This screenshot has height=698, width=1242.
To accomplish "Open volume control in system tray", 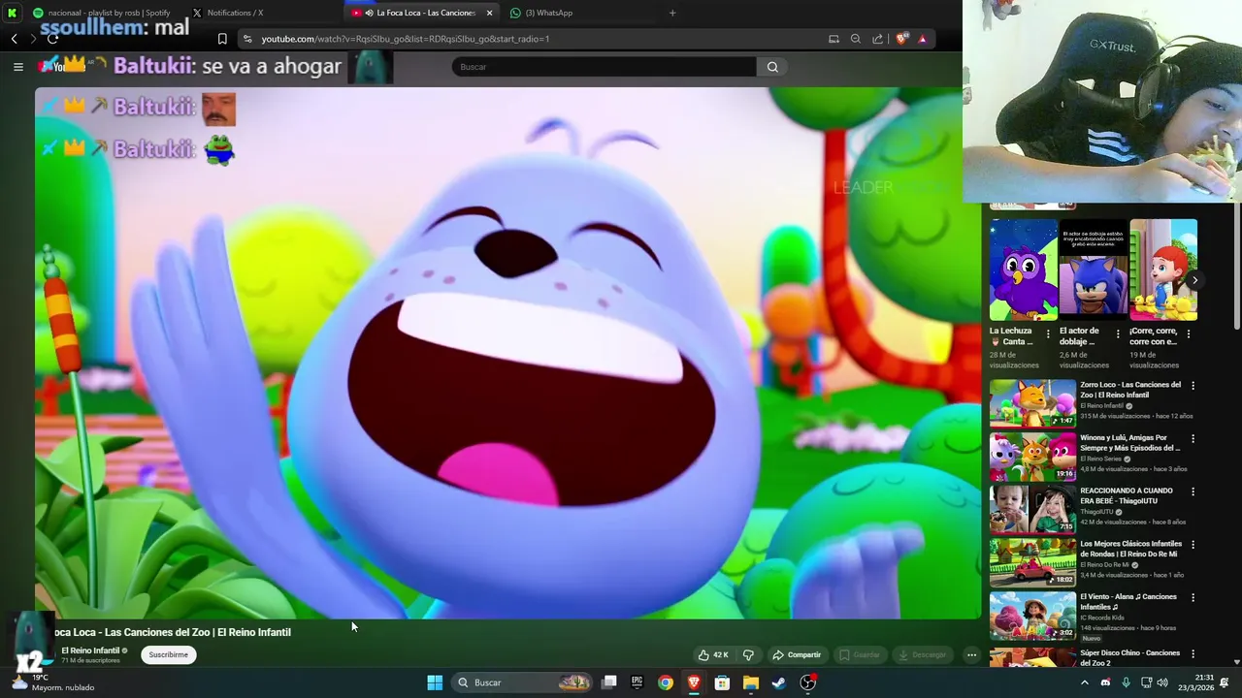I will (1162, 682).
